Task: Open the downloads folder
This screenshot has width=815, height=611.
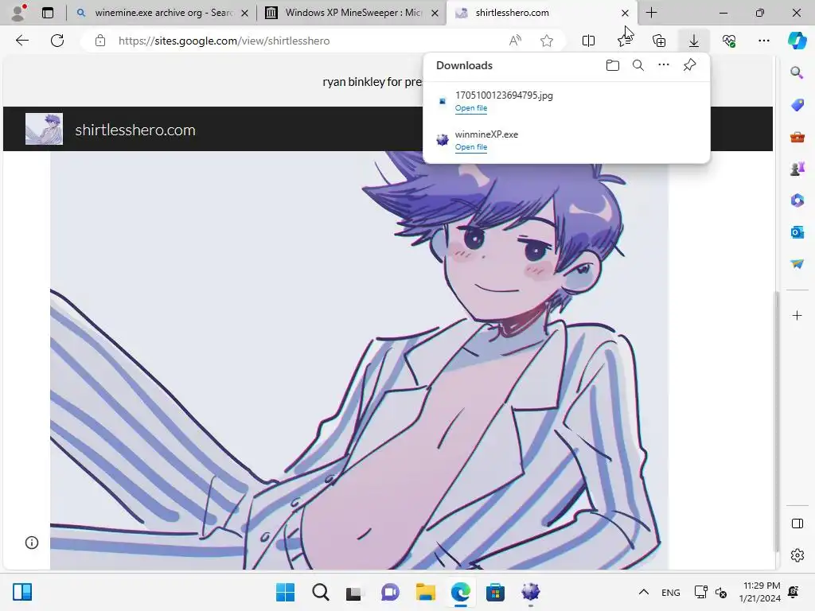Action: (x=613, y=65)
